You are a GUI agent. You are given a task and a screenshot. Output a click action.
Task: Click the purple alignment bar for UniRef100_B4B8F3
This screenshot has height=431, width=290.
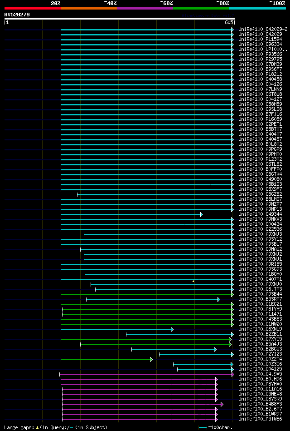(143, 404)
